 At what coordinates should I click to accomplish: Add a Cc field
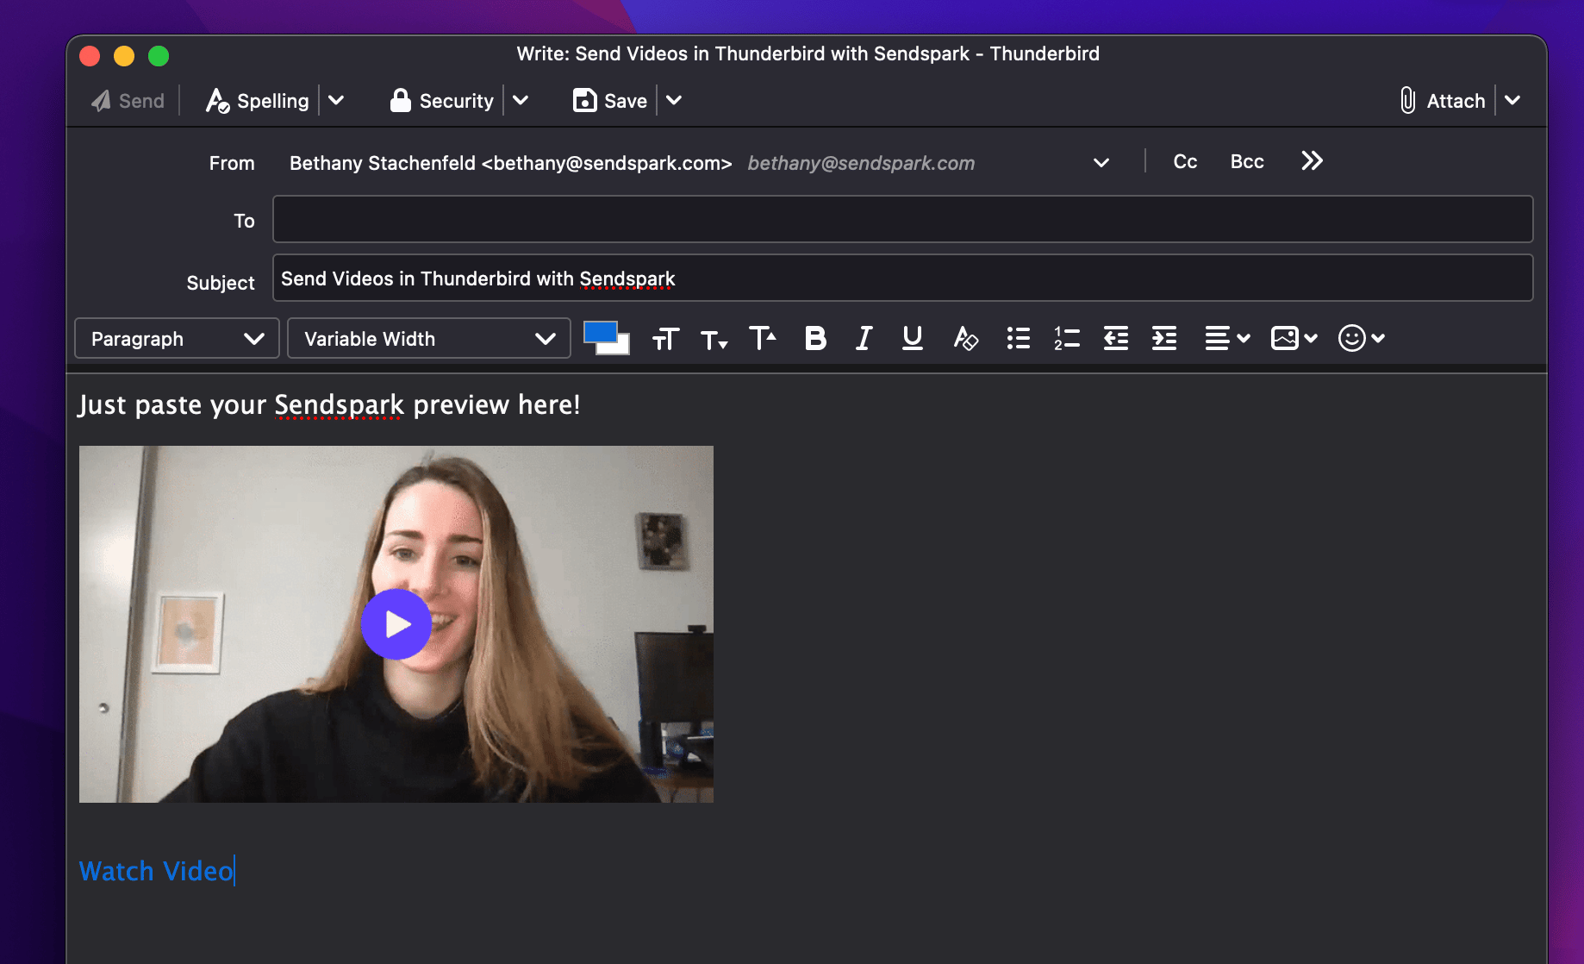point(1185,162)
